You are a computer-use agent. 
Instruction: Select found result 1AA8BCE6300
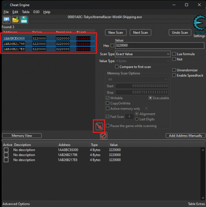click(49, 38)
